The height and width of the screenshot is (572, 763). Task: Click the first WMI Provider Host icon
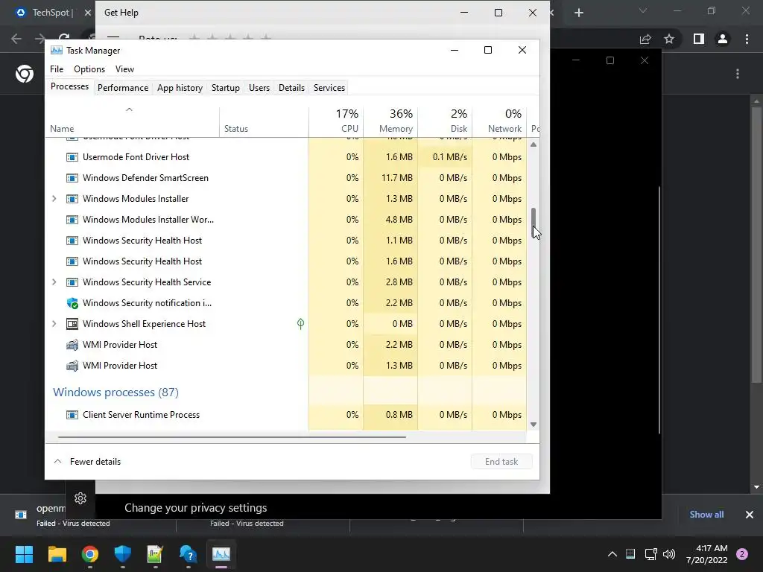72,345
